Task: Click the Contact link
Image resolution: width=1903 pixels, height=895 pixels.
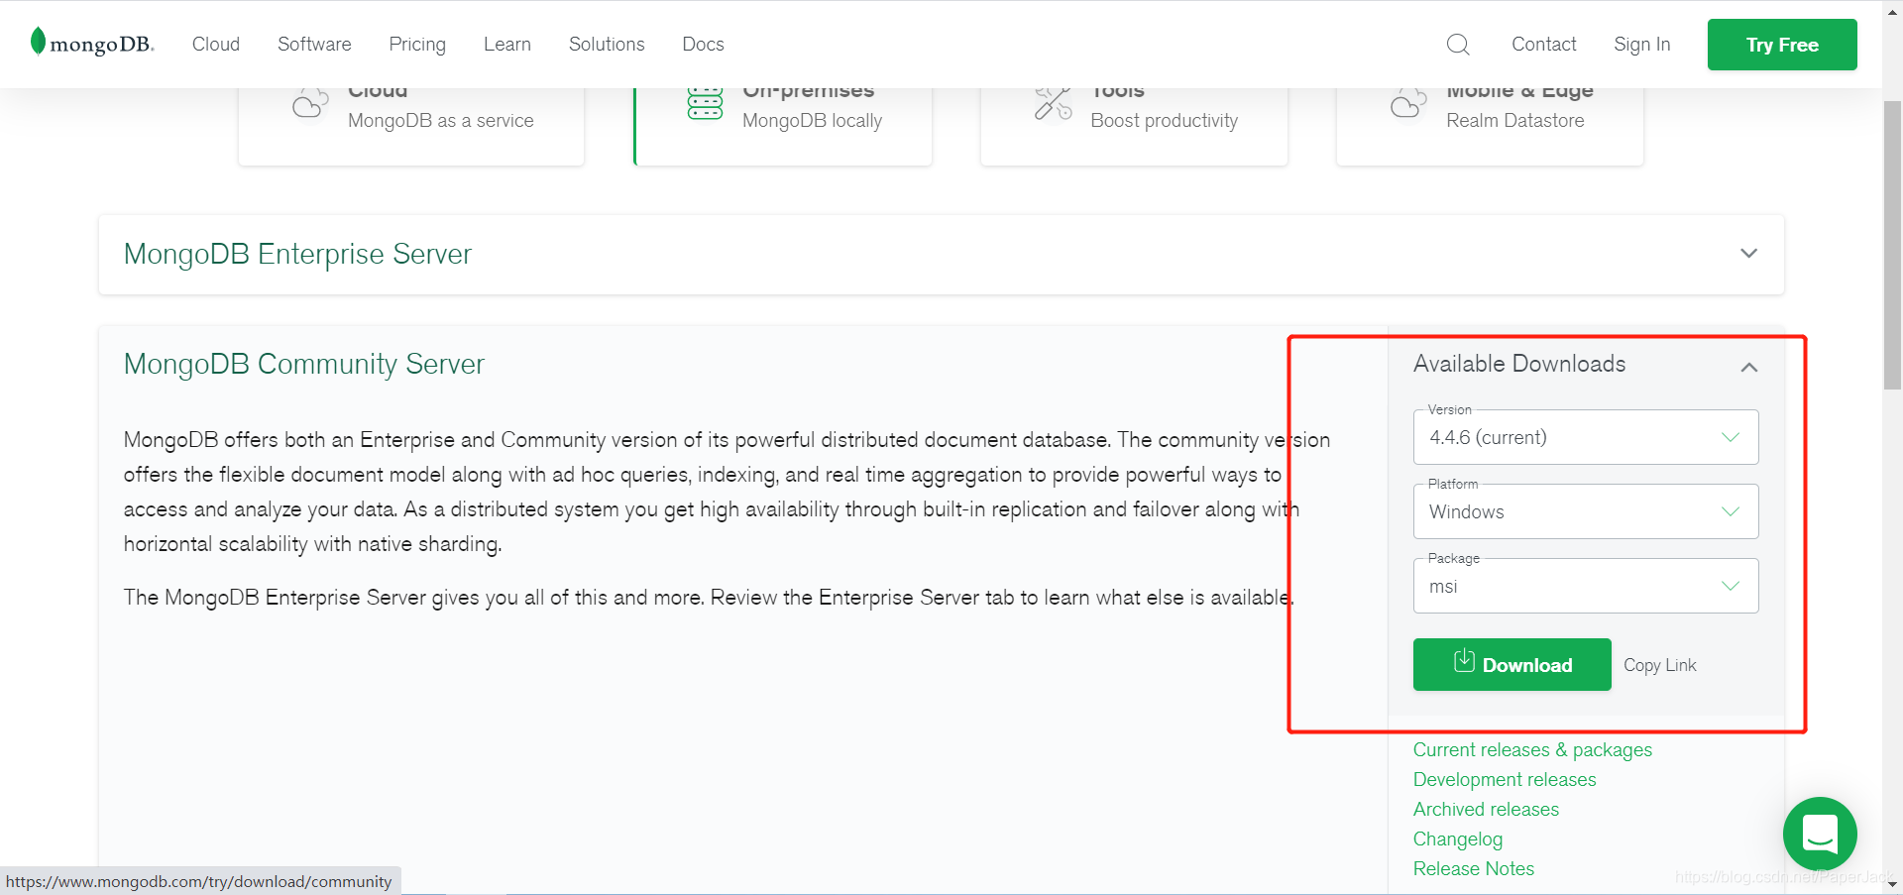Action: [x=1544, y=45]
